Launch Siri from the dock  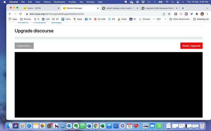16,126
